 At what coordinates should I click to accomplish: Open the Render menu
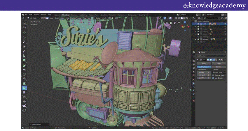36,15
